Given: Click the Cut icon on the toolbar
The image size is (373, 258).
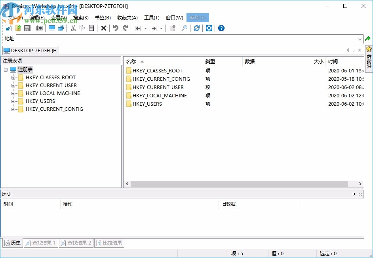Looking at the screenshot, I should tap(73, 28).
